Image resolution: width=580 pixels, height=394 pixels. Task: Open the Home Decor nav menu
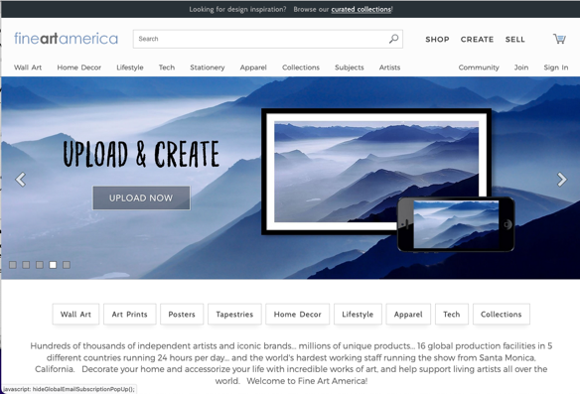[79, 67]
